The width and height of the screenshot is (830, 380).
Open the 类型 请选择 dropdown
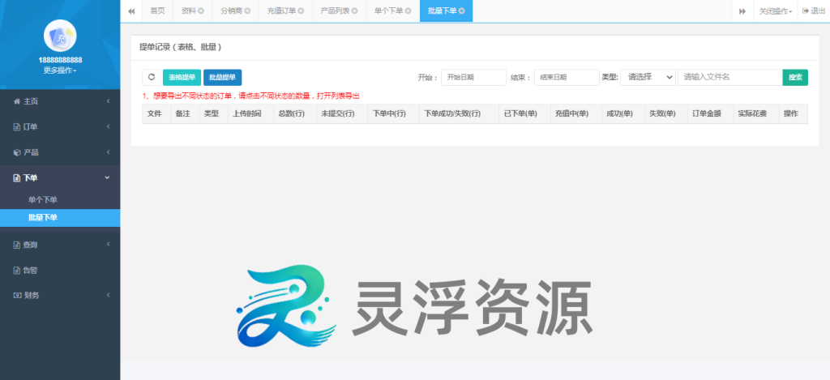(x=648, y=77)
